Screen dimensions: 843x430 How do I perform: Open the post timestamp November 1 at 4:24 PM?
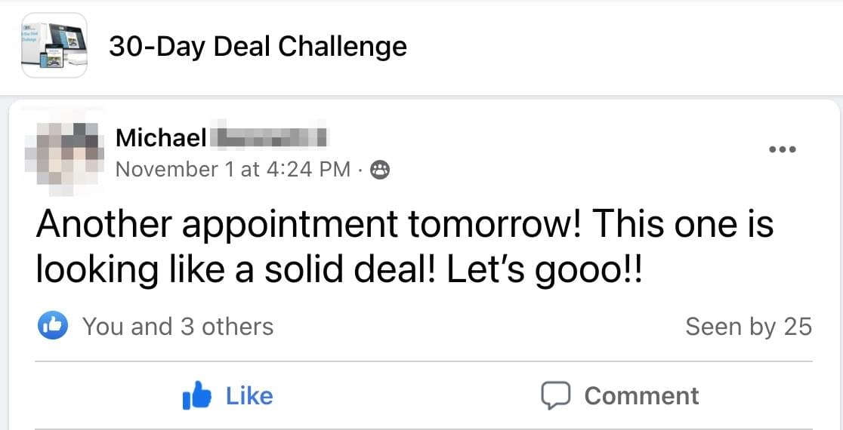pyautogui.click(x=233, y=170)
